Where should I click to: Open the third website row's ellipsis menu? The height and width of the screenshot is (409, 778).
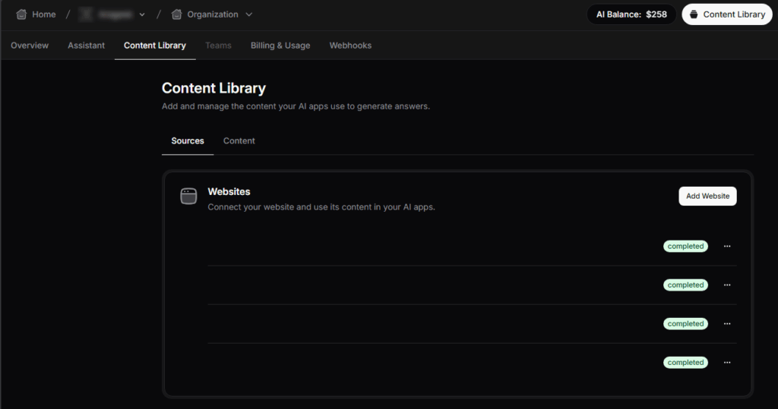tap(727, 324)
